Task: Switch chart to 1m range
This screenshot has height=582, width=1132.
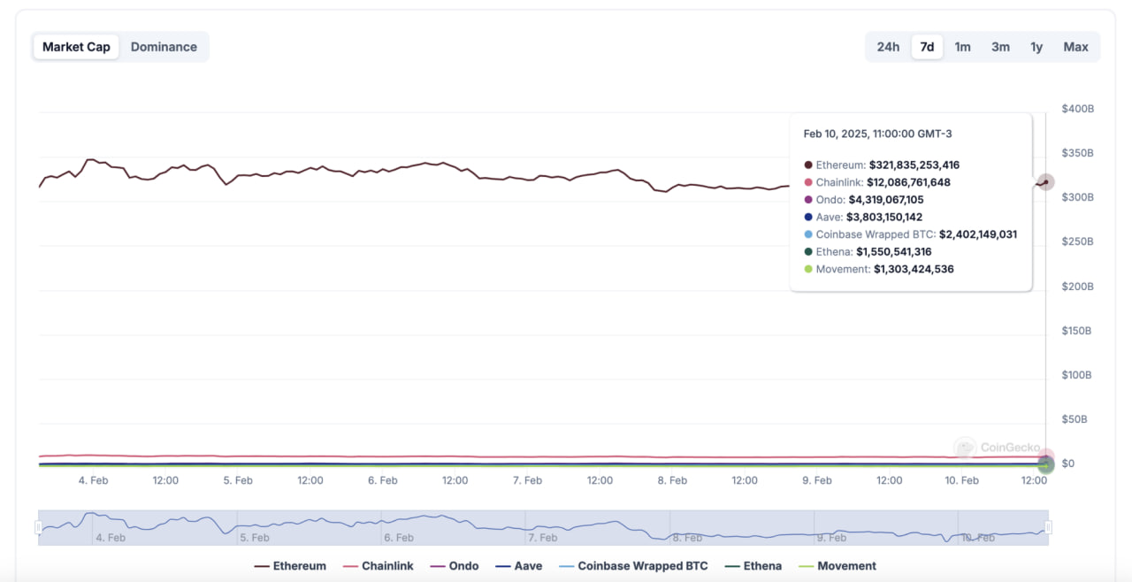Action: pos(962,47)
